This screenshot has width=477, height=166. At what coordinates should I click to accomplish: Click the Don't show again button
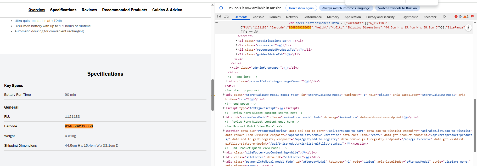[x=301, y=8]
